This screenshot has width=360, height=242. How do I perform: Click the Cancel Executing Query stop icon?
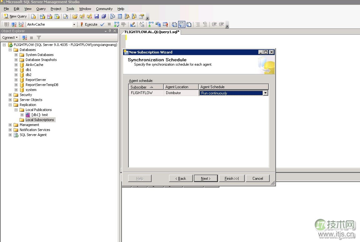click(x=109, y=24)
